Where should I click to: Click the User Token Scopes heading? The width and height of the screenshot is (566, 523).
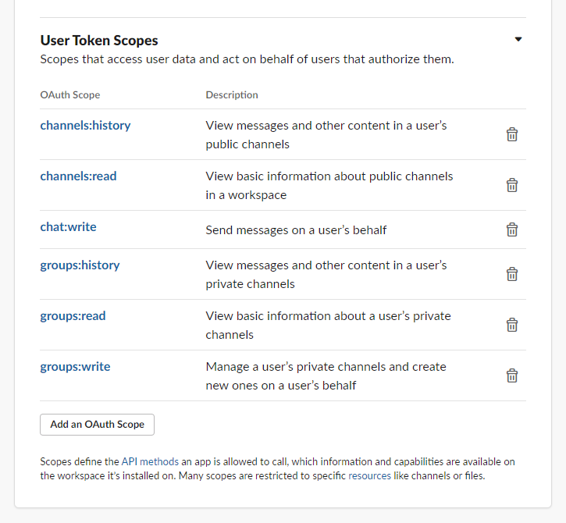(98, 41)
